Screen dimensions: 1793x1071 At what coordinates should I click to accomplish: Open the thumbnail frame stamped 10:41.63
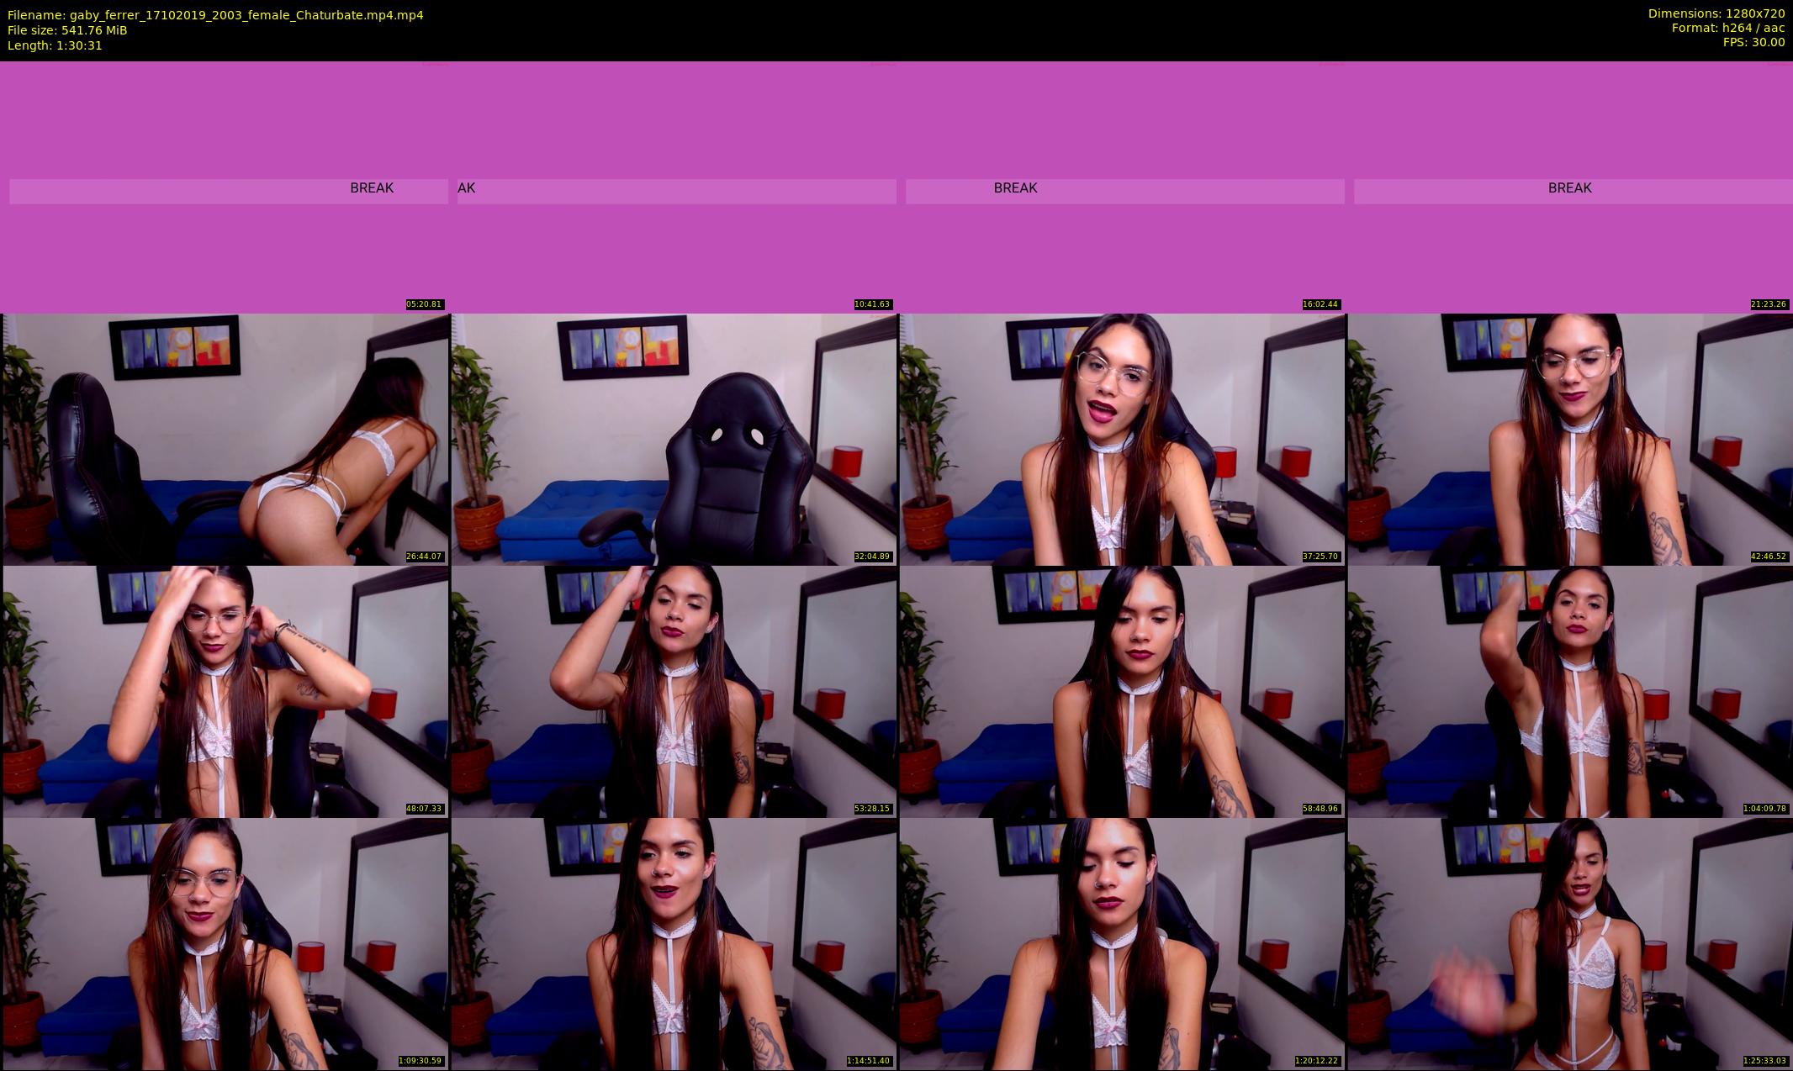click(674, 187)
